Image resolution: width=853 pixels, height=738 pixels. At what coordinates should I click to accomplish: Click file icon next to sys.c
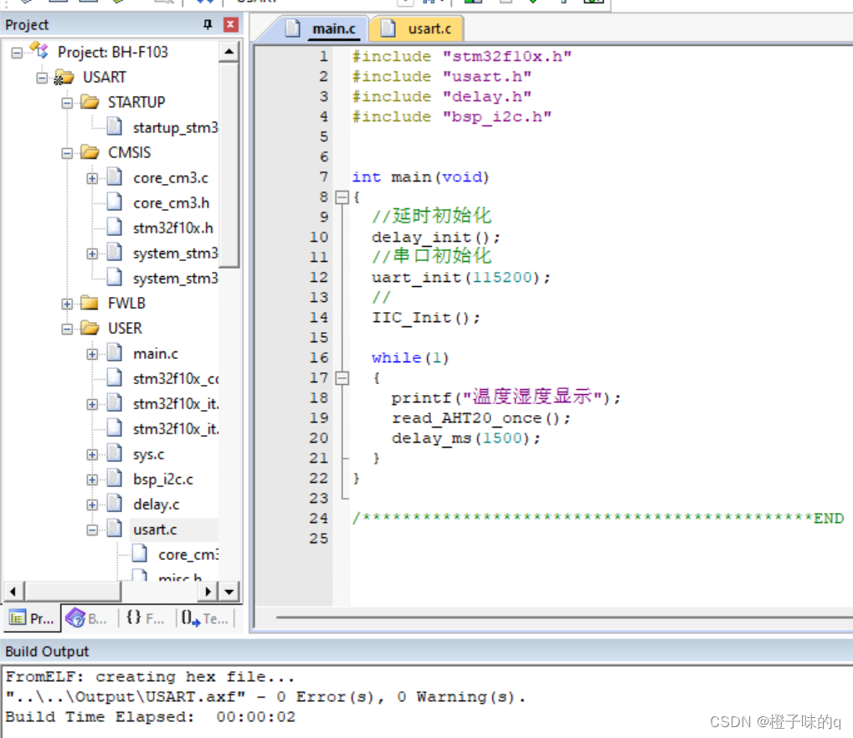tap(114, 454)
